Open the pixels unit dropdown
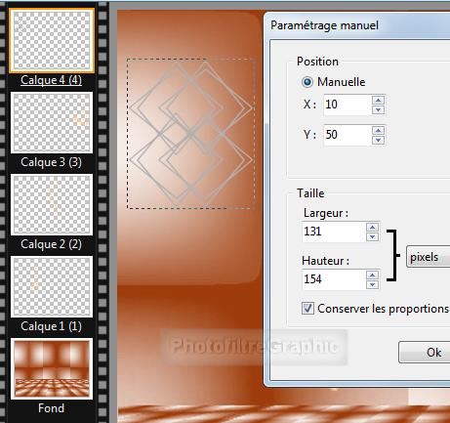This screenshot has height=423, width=450. click(x=429, y=257)
